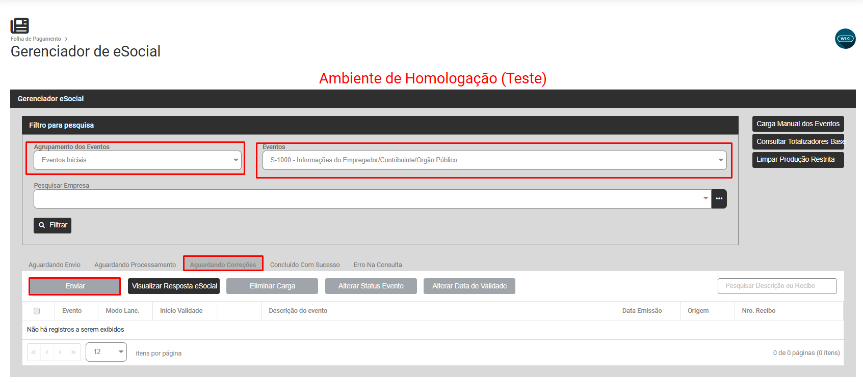Open the Erro Na Consulta tab

coord(378,265)
